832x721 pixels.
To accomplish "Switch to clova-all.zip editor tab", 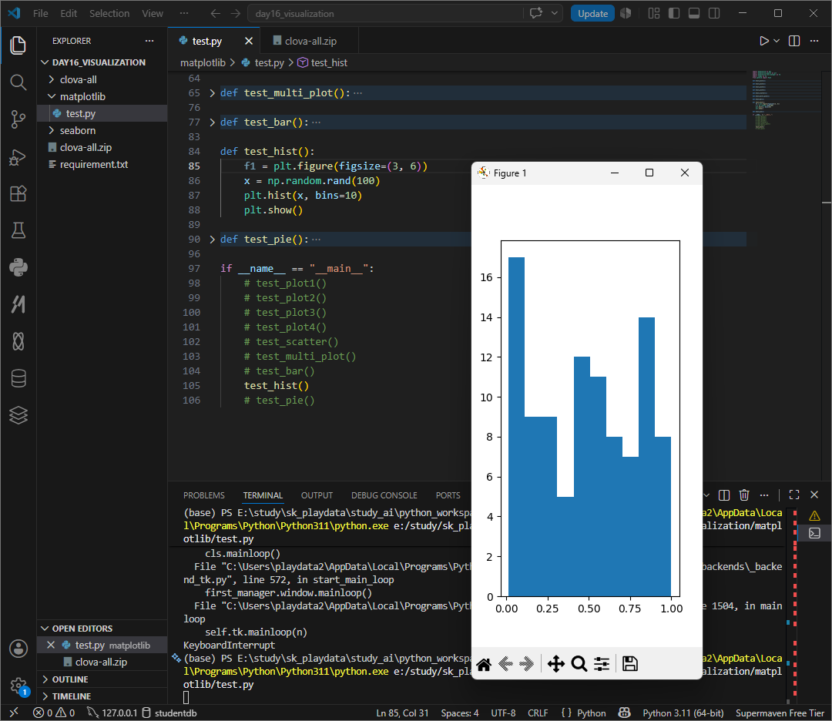I will click(x=310, y=41).
